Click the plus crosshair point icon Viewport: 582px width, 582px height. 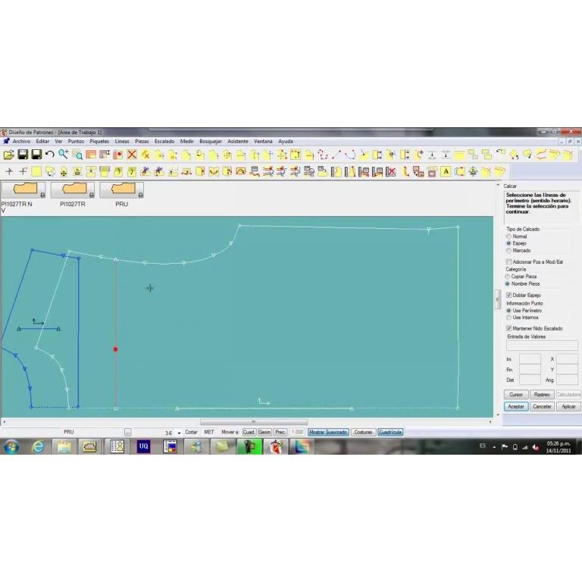[x=9, y=171]
